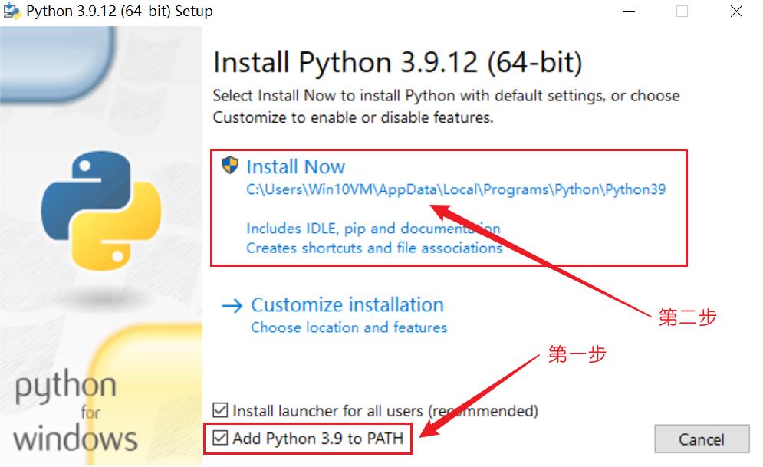
Task: Close the Python Setup window
Action: coord(735,12)
